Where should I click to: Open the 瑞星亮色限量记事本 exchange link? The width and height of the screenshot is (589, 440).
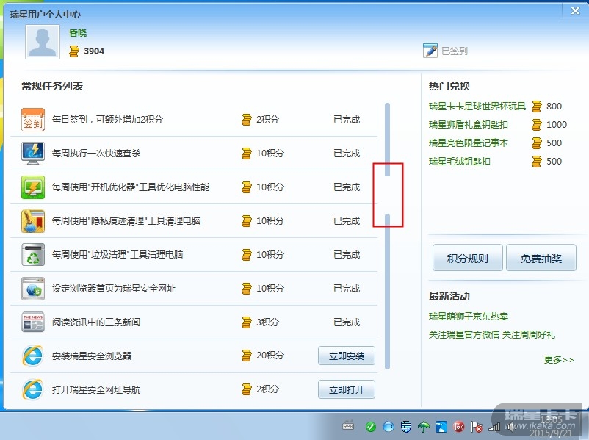click(468, 143)
